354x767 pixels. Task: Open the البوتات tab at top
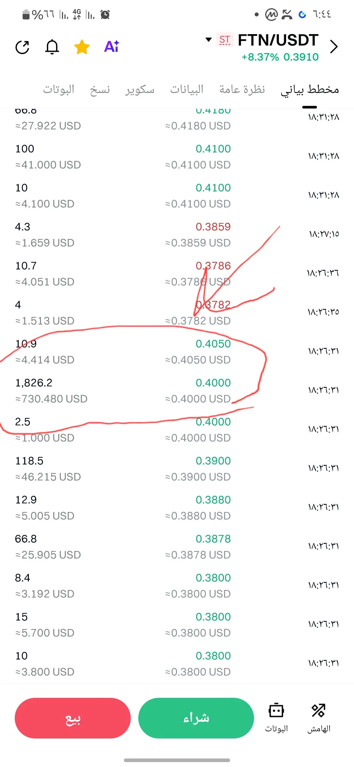(59, 89)
